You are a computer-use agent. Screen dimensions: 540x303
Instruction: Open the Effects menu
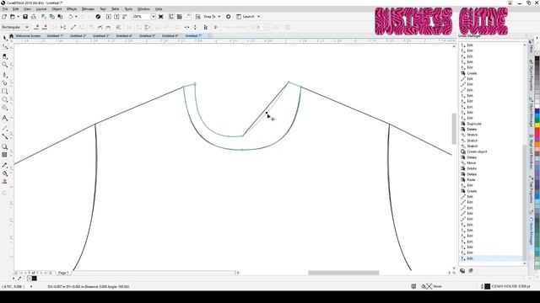coord(72,9)
